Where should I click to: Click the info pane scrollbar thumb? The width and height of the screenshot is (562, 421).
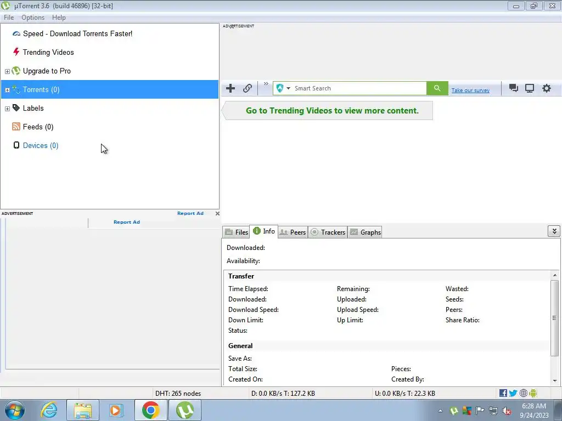(554, 318)
